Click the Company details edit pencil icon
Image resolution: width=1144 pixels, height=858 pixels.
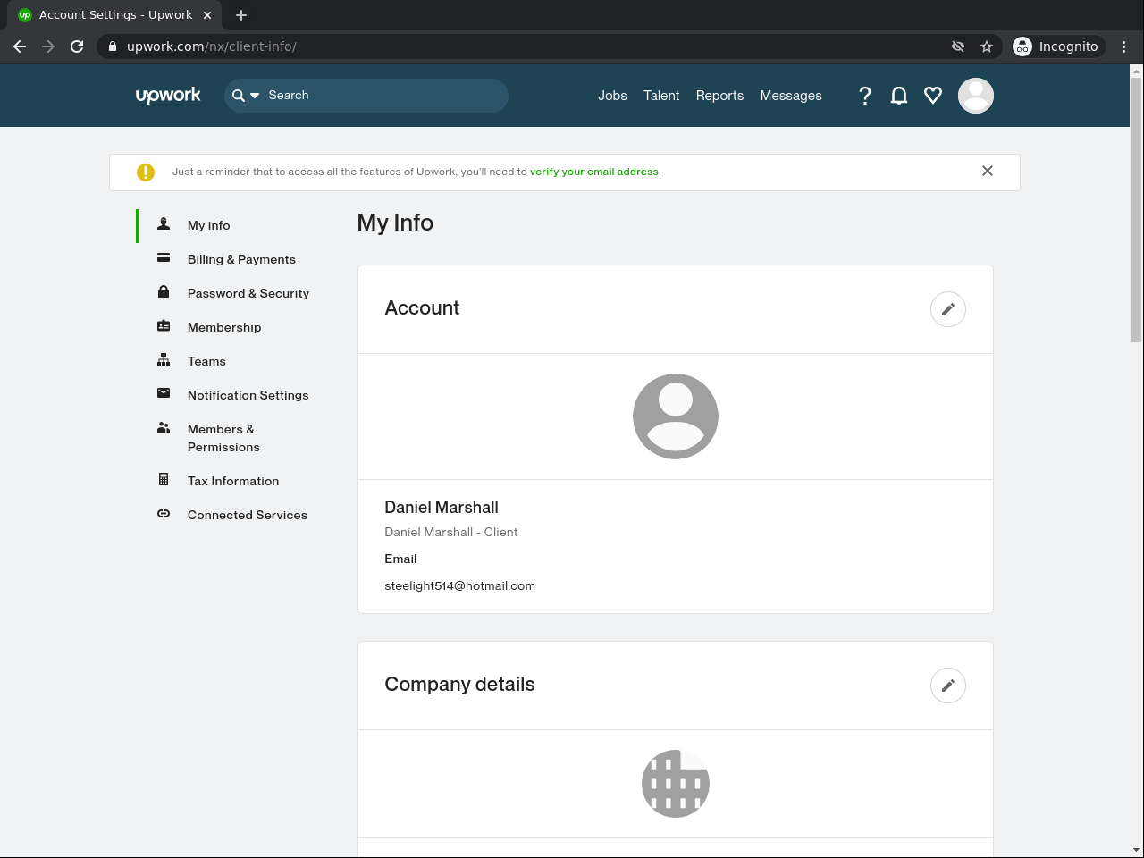pyautogui.click(x=948, y=686)
